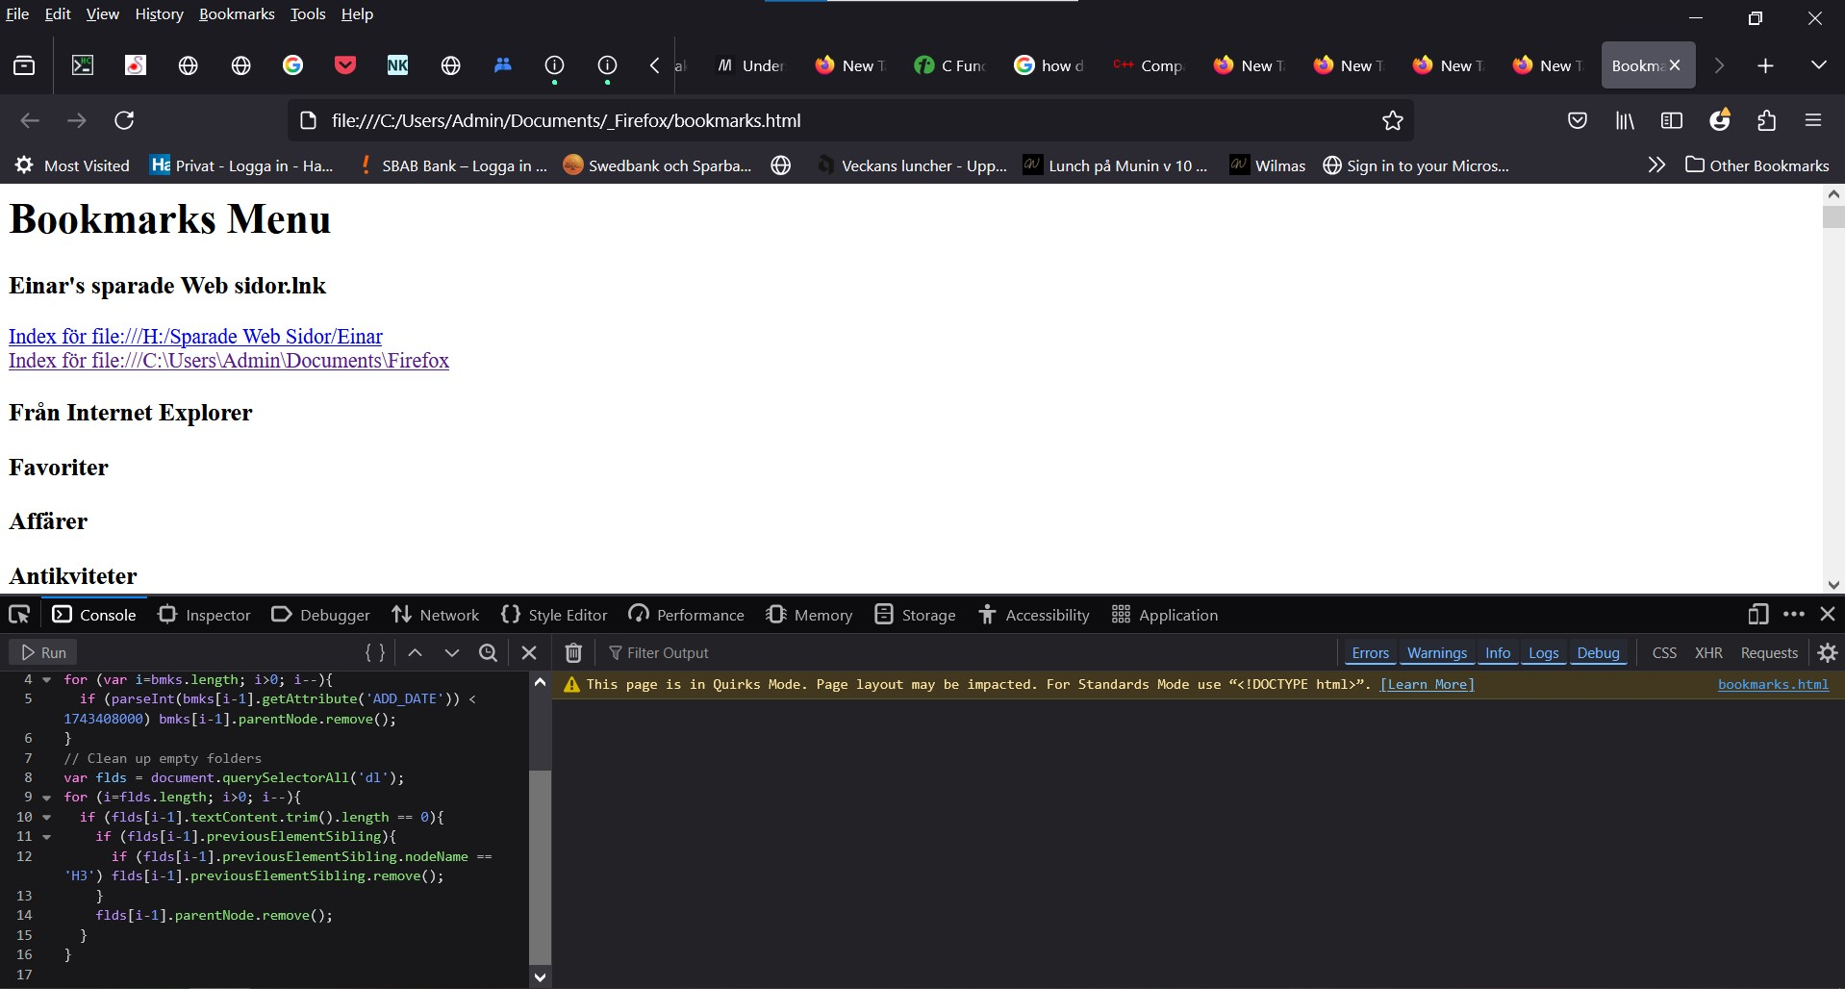Screen dimensions: 1845x989
Task: Switch to the Storage tab
Action: 915,615
